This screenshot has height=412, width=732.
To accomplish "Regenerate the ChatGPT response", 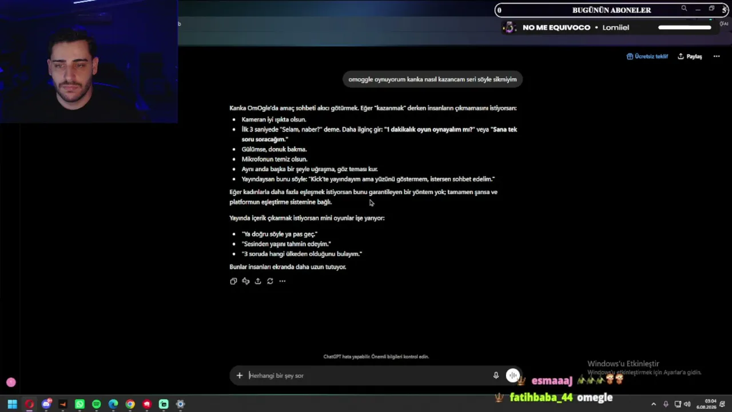I will click(x=270, y=281).
